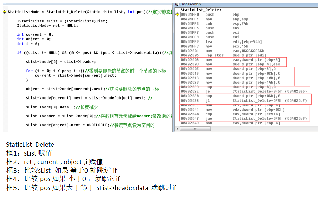Click the Disassembly panel title text
This screenshot has width=323, height=197.
(x=190, y=4)
